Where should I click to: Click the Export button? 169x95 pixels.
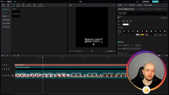click(x=155, y=2)
